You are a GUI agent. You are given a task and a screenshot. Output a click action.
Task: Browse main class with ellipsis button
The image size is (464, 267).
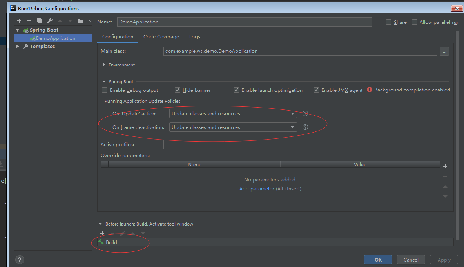[x=444, y=51]
